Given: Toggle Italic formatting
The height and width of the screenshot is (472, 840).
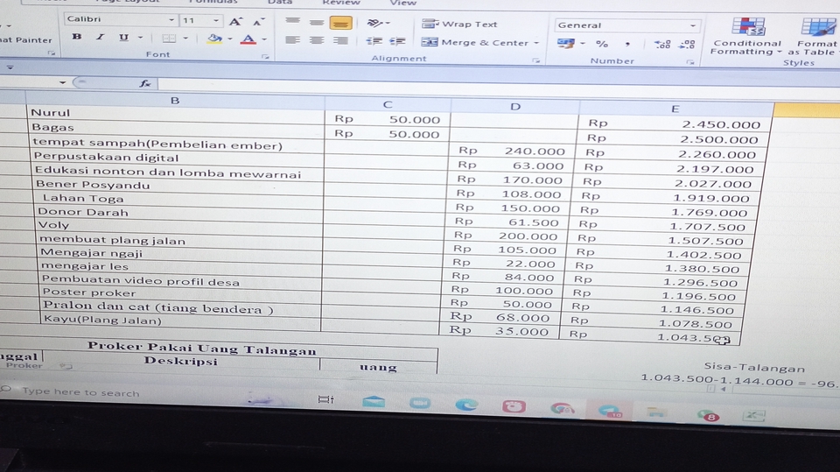Looking at the screenshot, I should pyautogui.click(x=100, y=38).
